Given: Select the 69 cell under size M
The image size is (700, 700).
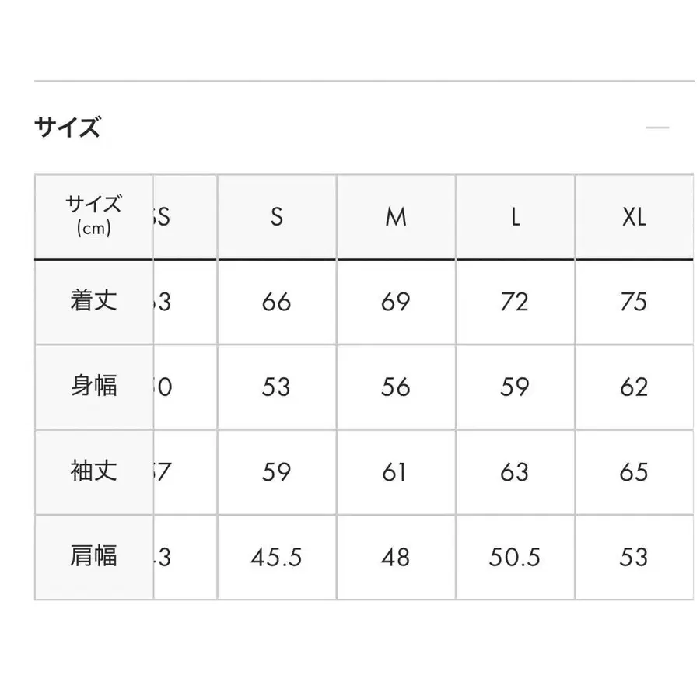Looking at the screenshot, I should click(394, 302).
